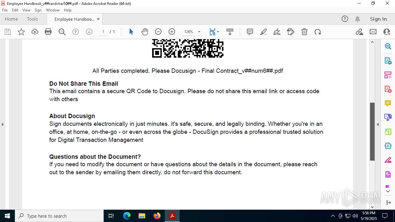
Task: Zoom out with the minus button
Action: pyautogui.click(x=158, y=32)
